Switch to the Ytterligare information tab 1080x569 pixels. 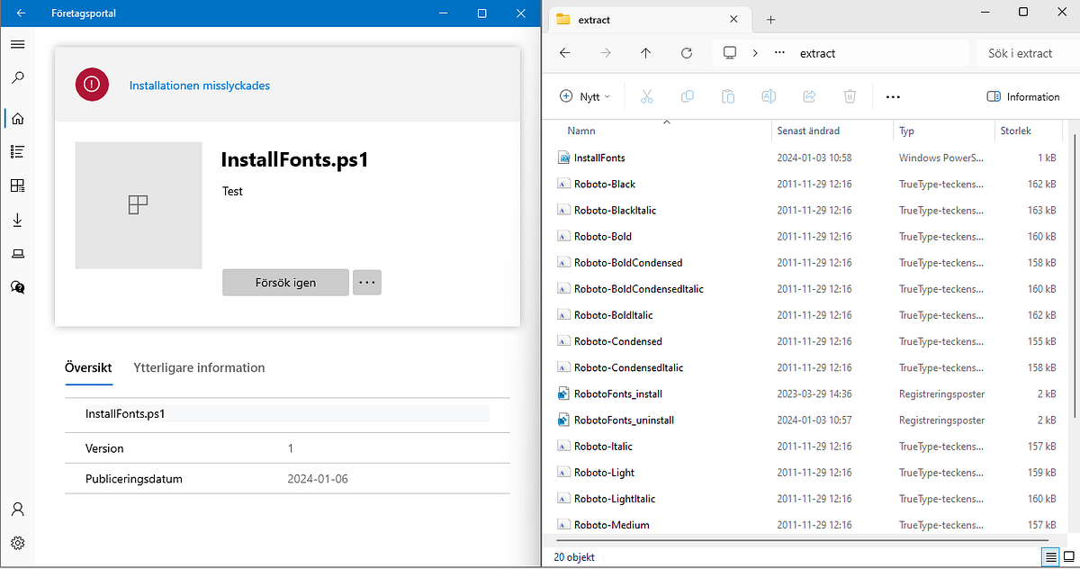pyautogui.click(x=198, y=367)
